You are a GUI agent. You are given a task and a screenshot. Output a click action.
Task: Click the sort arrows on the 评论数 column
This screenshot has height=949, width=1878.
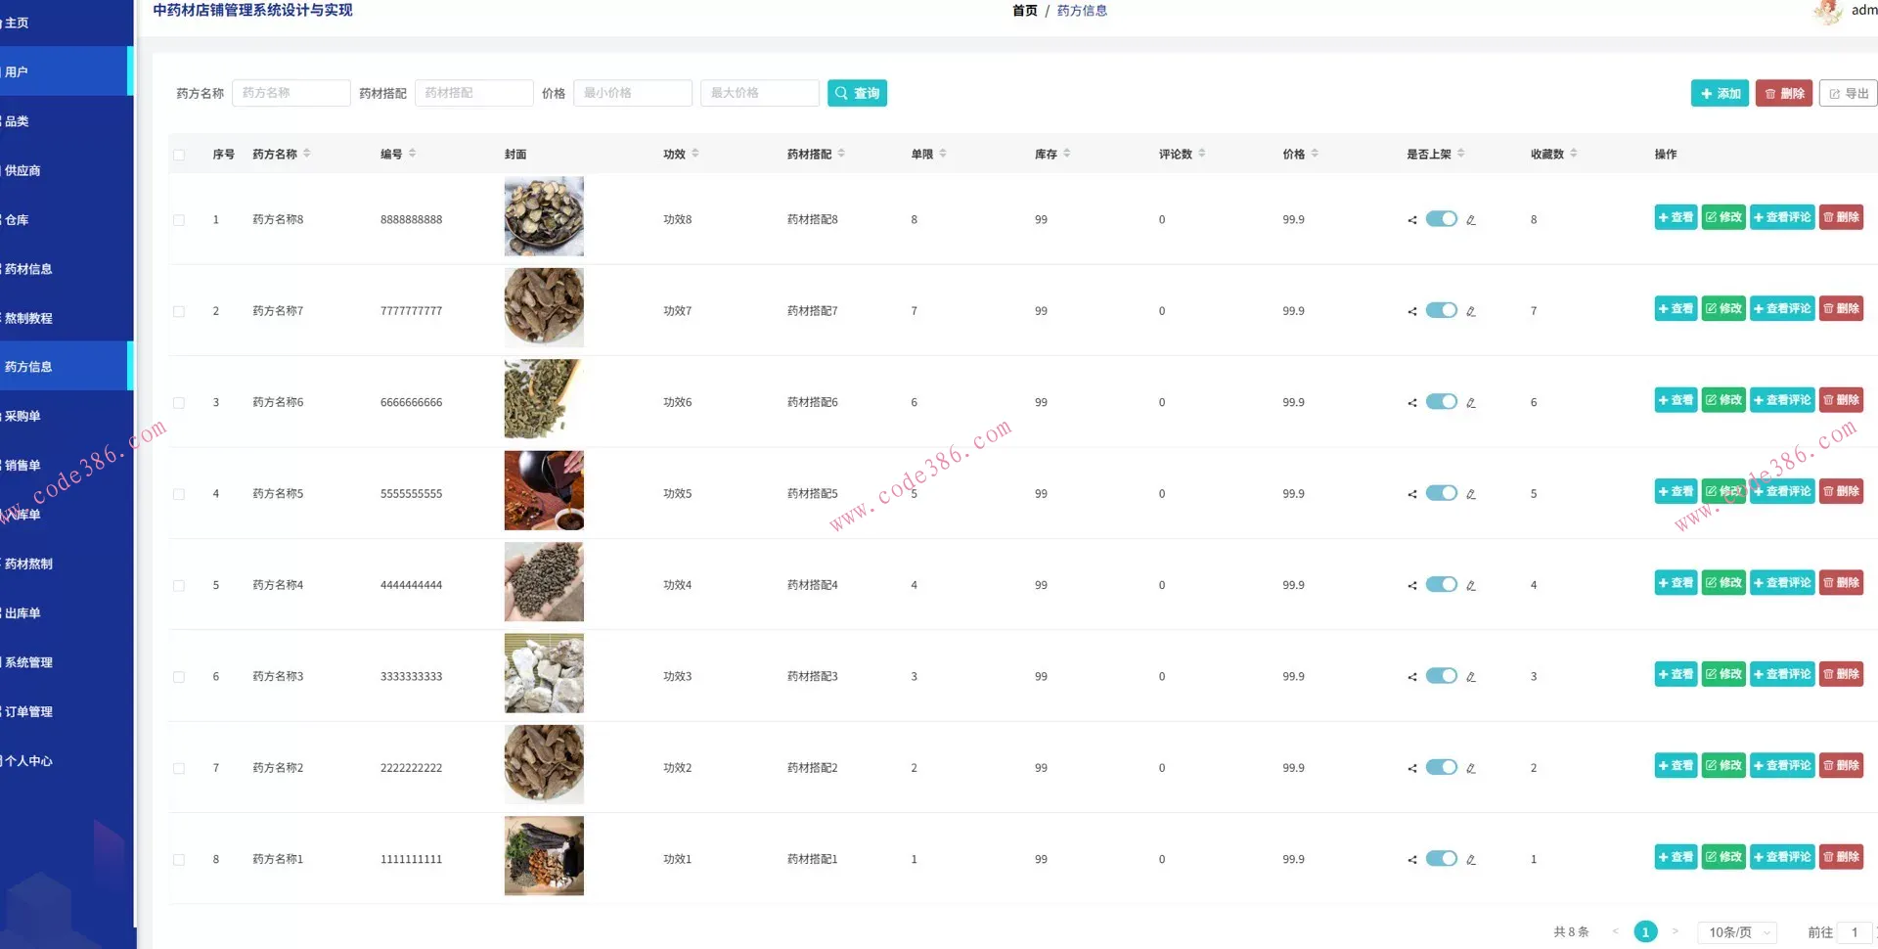click(1204, 153)
